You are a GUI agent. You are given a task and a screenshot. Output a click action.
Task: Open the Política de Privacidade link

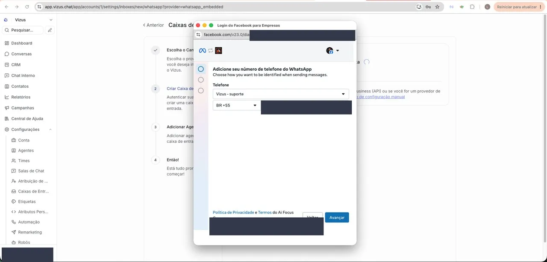click(x=233, y=212)
